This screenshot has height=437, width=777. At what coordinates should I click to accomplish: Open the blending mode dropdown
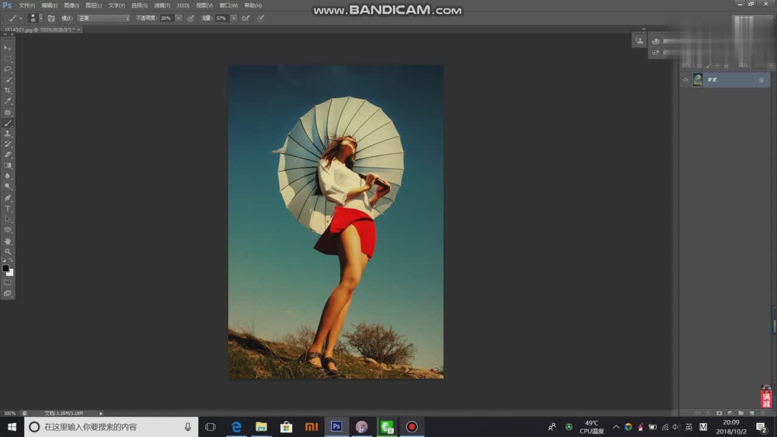pos(103,18)
